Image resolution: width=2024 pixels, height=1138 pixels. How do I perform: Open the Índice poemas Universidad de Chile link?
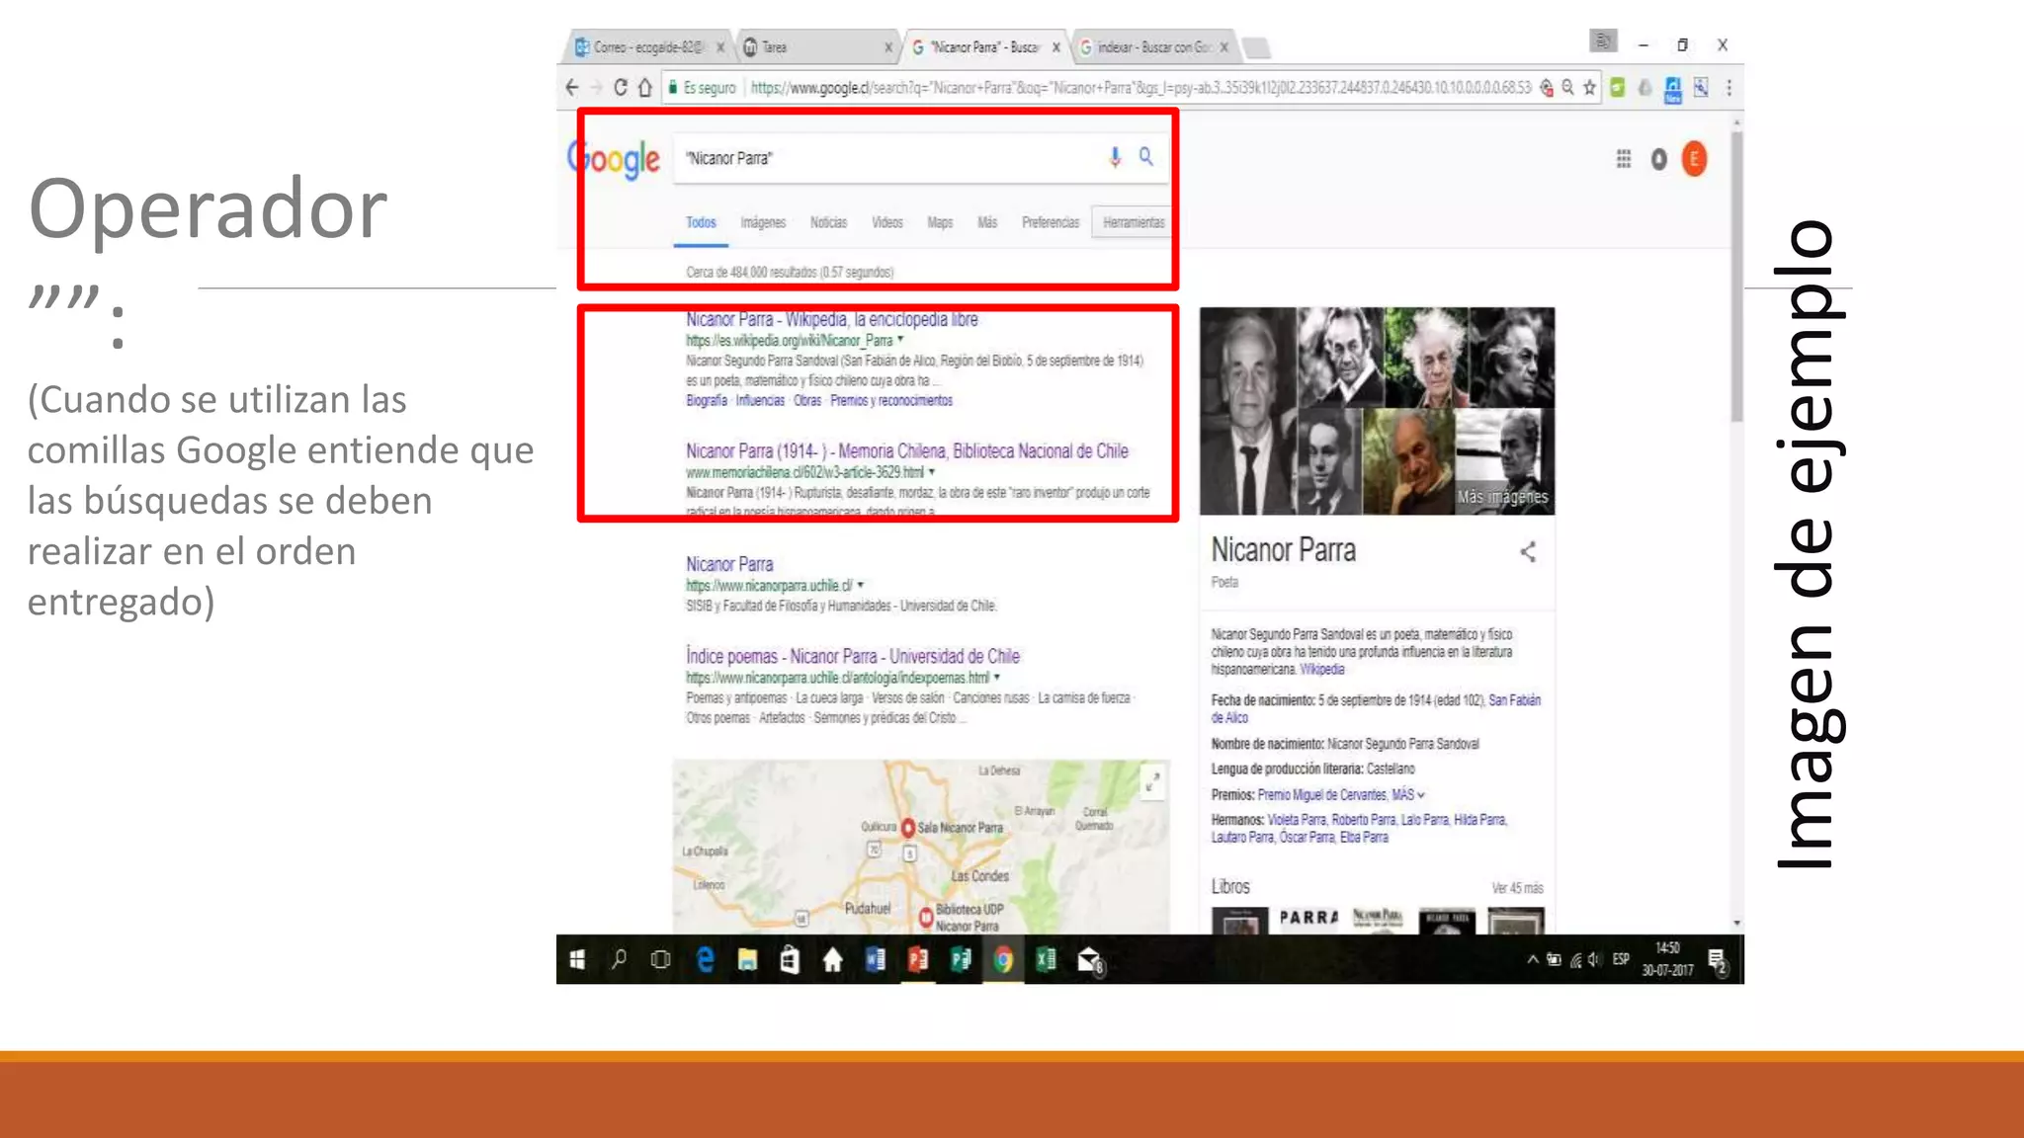pyautogui.click(x=853, y=656)
